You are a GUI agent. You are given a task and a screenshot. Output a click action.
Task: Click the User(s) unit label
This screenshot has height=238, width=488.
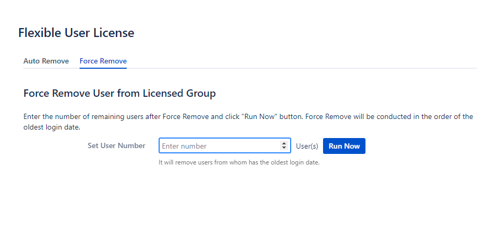click(307, 146)
